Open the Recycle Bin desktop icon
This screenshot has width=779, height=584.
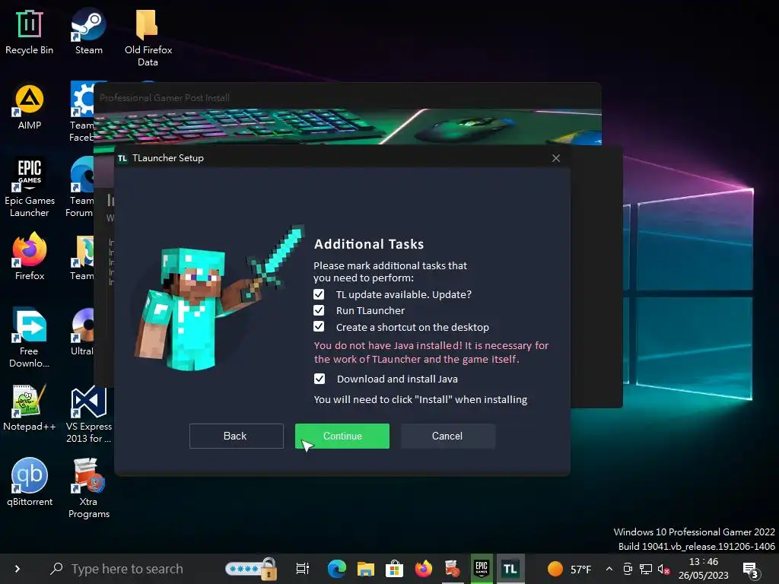point(30,32)
